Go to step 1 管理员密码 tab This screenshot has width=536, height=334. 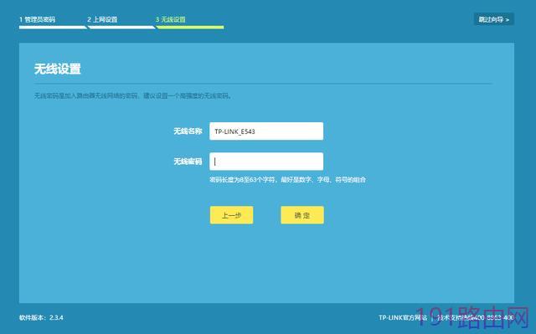pyautogui.click(x=37, y=19)
